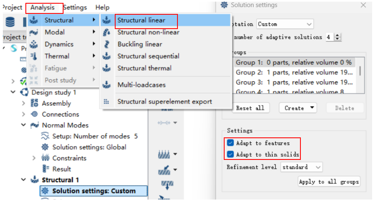This screenshot has height=202, width=375.
Task: Click the Thermal thermometer icon in the Analysis menu
Action: [x=34, y=56]
